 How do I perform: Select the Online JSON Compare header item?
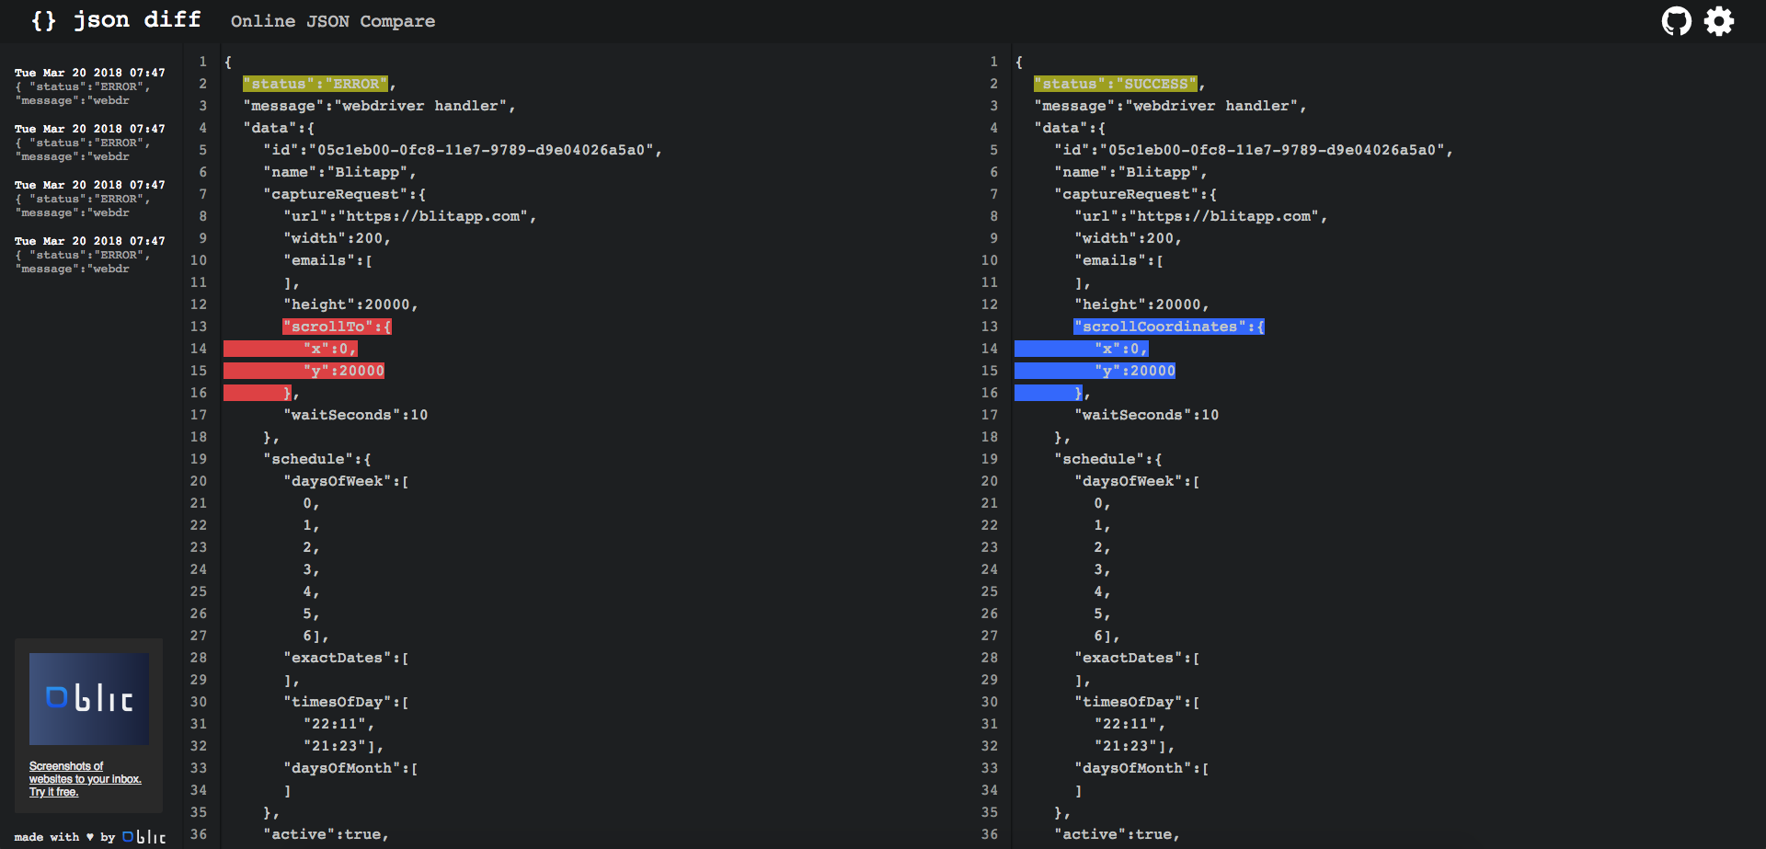pos(333,20)
